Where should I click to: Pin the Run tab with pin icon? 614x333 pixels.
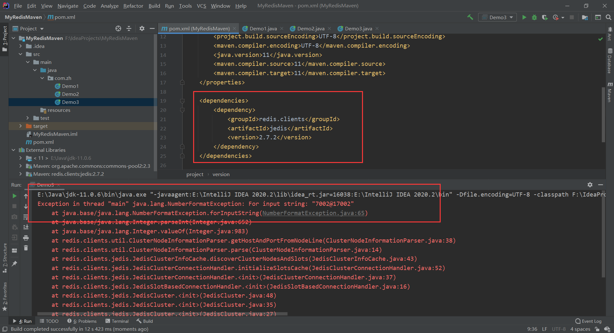click(x=14, y=264)
